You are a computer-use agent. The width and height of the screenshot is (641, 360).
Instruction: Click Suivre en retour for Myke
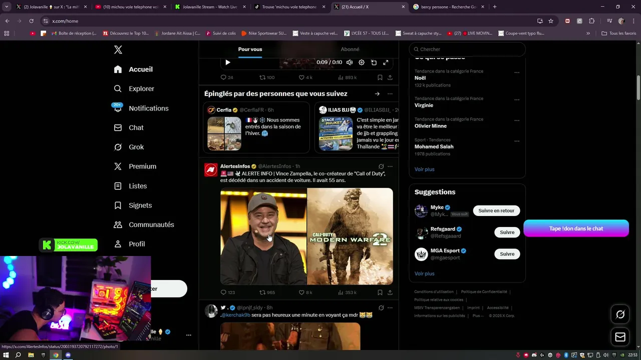click(496, 210)
